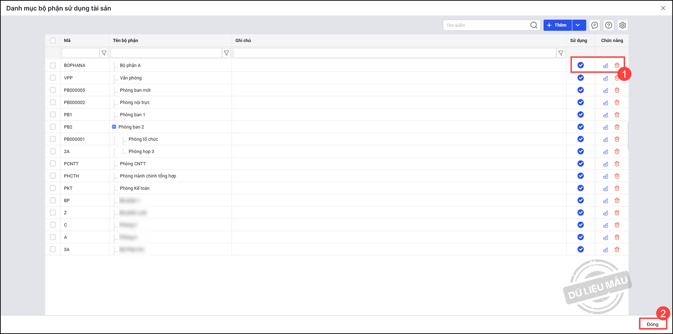The image size is (673, 334).
Task: Collapse the Phòng ban 2 tree node
Action: (x=114, y=127)
